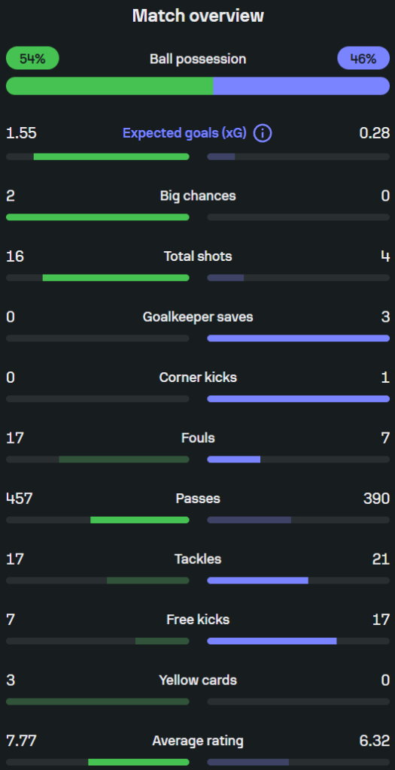This screenshot has width=395, height=770.
Task: Click the 1.55 xG home value
Action: click(x=21, y=133)
